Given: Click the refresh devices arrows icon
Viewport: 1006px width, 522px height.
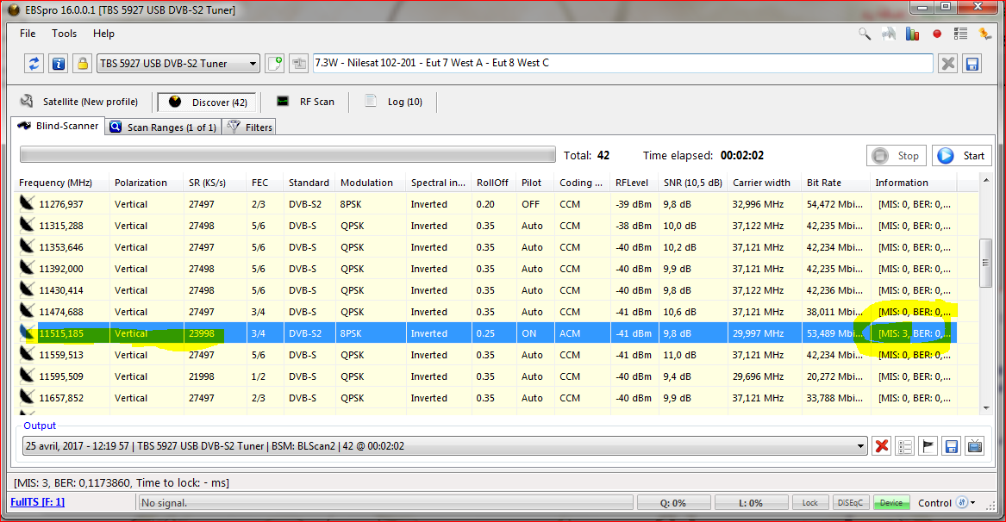Looking at the screenshot, I should tap(34, 64).
